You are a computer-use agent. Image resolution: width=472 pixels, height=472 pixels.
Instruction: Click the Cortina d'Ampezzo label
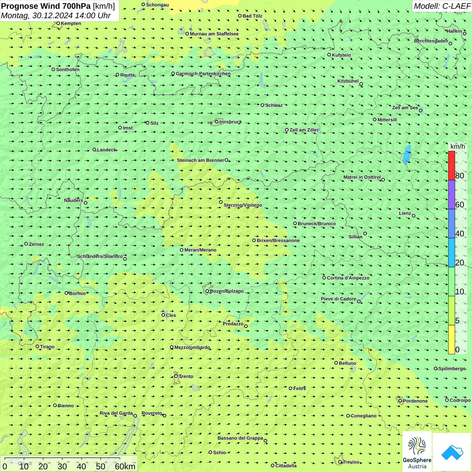pyautogui.click(x=348, y=278)
